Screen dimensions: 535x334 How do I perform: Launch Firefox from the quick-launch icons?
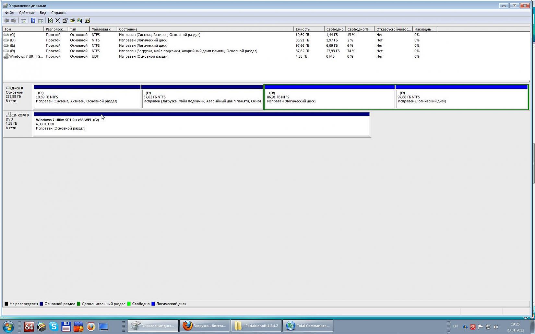[91, 326]
